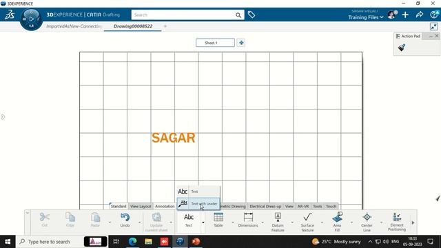Screen dimensions: 441x248
Task: Select the Area Fill tool
Action: tap(337, 222)
